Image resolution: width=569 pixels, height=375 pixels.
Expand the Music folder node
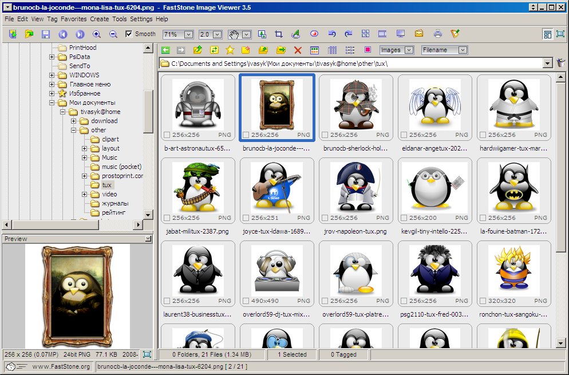pyautogui.click(x=84, y=157)
